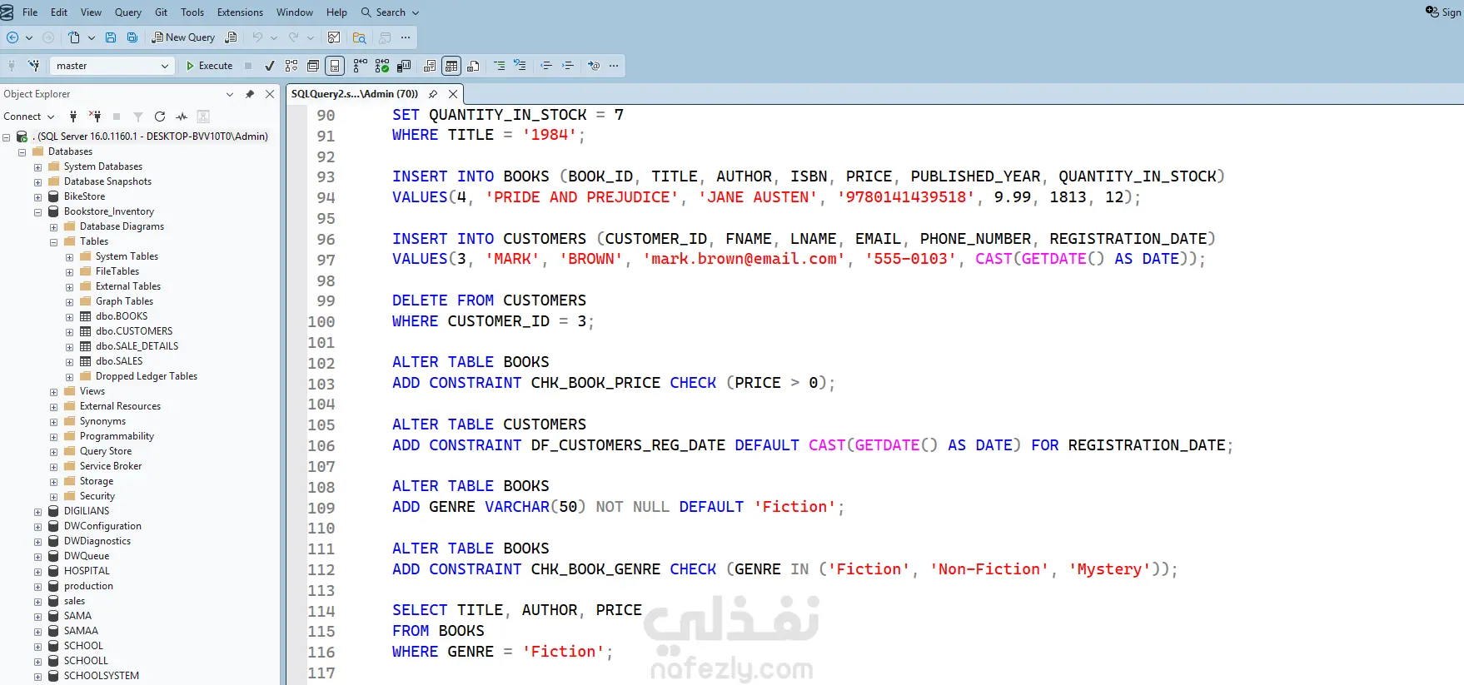Open the Activity Monitor toolbar icon
Screen dimensions: 1464x685
click(334, 37)
